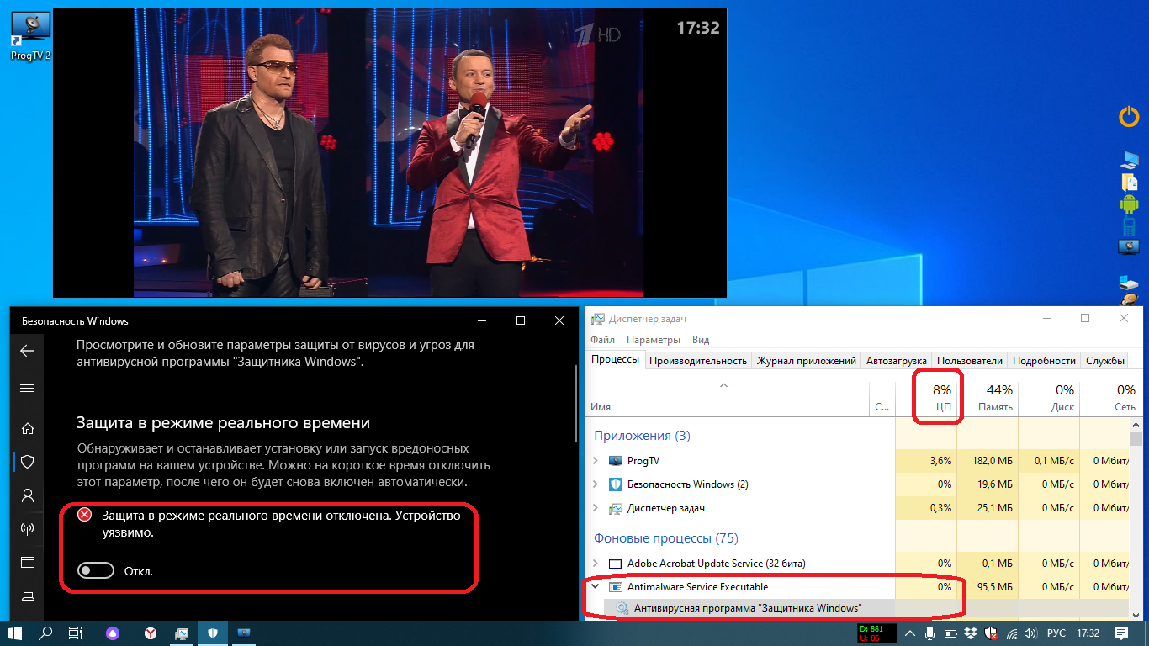Collapse the Antimalware Service Executable entry
Image resolution: width=1149 pixels, height=646 pixels.
tap(596, 587)
